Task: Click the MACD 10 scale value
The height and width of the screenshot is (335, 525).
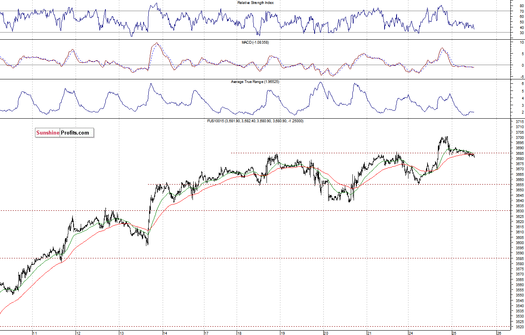Action: coord(521,42)
